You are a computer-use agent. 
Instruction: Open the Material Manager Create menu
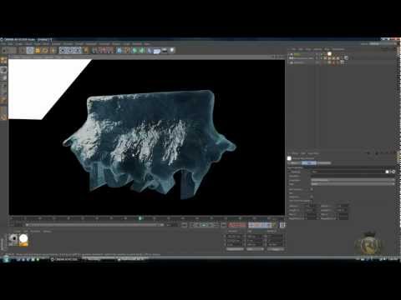click(x=18, y=231)
